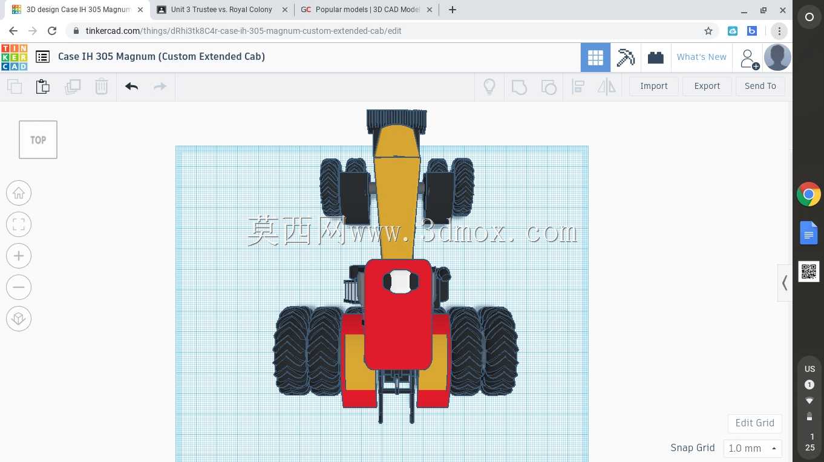Screen dimensions: 824x462
Task: Switch to Popular models 3D CAD tab
Action: (367, 10)
